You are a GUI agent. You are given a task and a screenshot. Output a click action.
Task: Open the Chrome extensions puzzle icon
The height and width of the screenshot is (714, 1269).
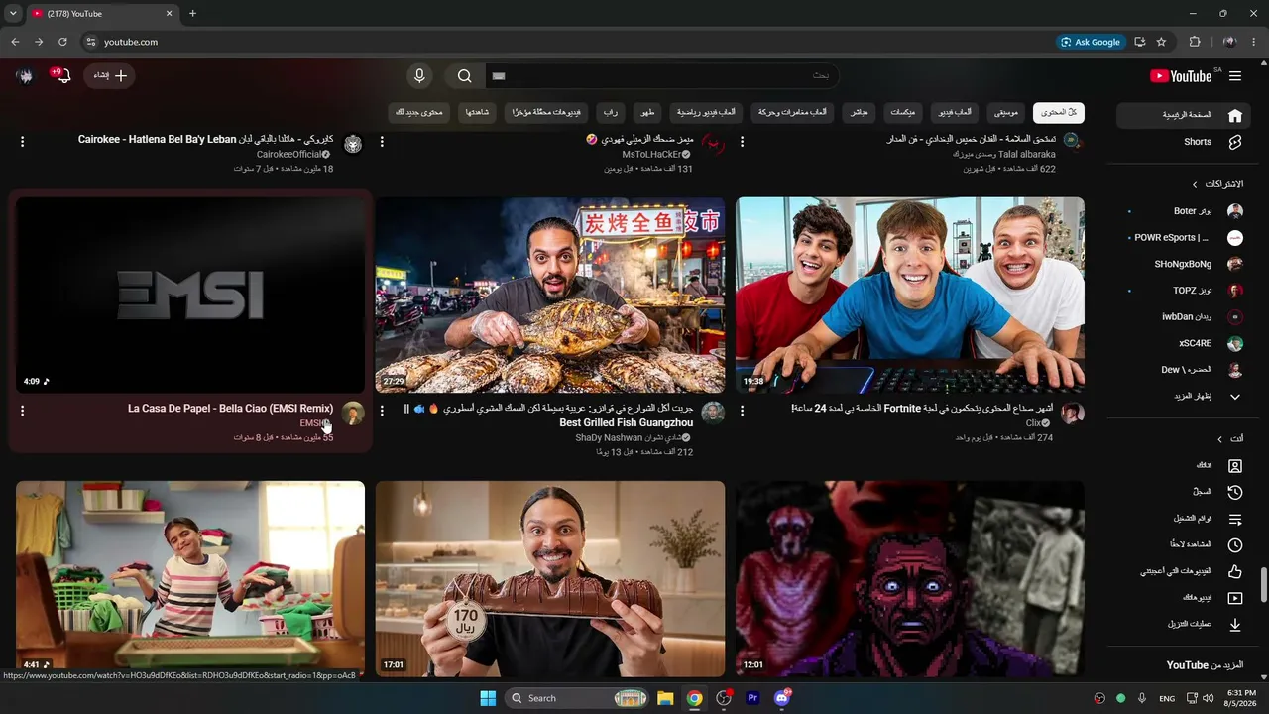click(x=1195, y=42)
